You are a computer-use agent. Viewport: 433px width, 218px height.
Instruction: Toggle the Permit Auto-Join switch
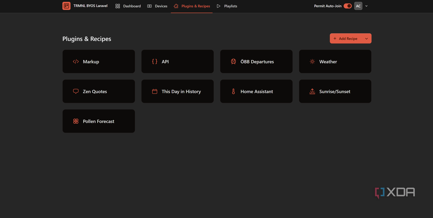click(348, 6)
